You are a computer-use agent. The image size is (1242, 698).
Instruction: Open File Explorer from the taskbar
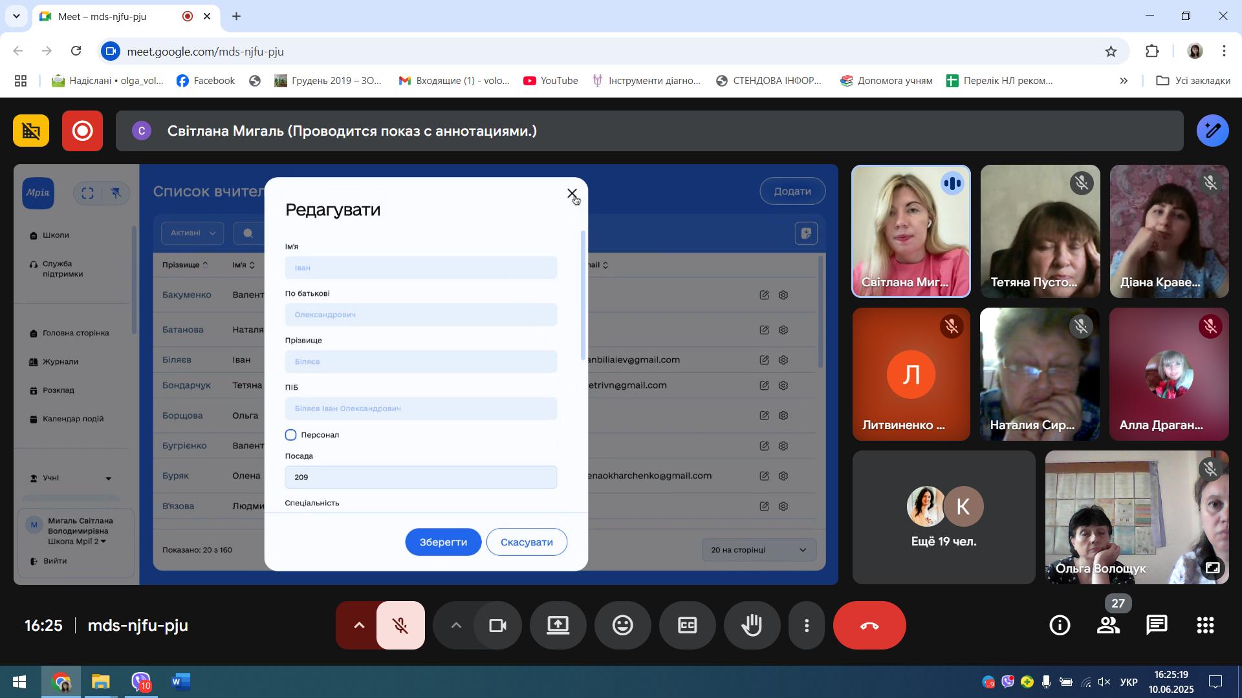100,682
